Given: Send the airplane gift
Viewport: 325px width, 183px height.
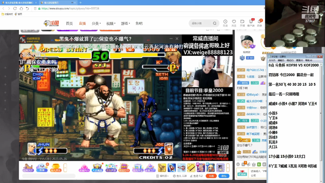Looking at the screenshot, I should pos(181,168).
